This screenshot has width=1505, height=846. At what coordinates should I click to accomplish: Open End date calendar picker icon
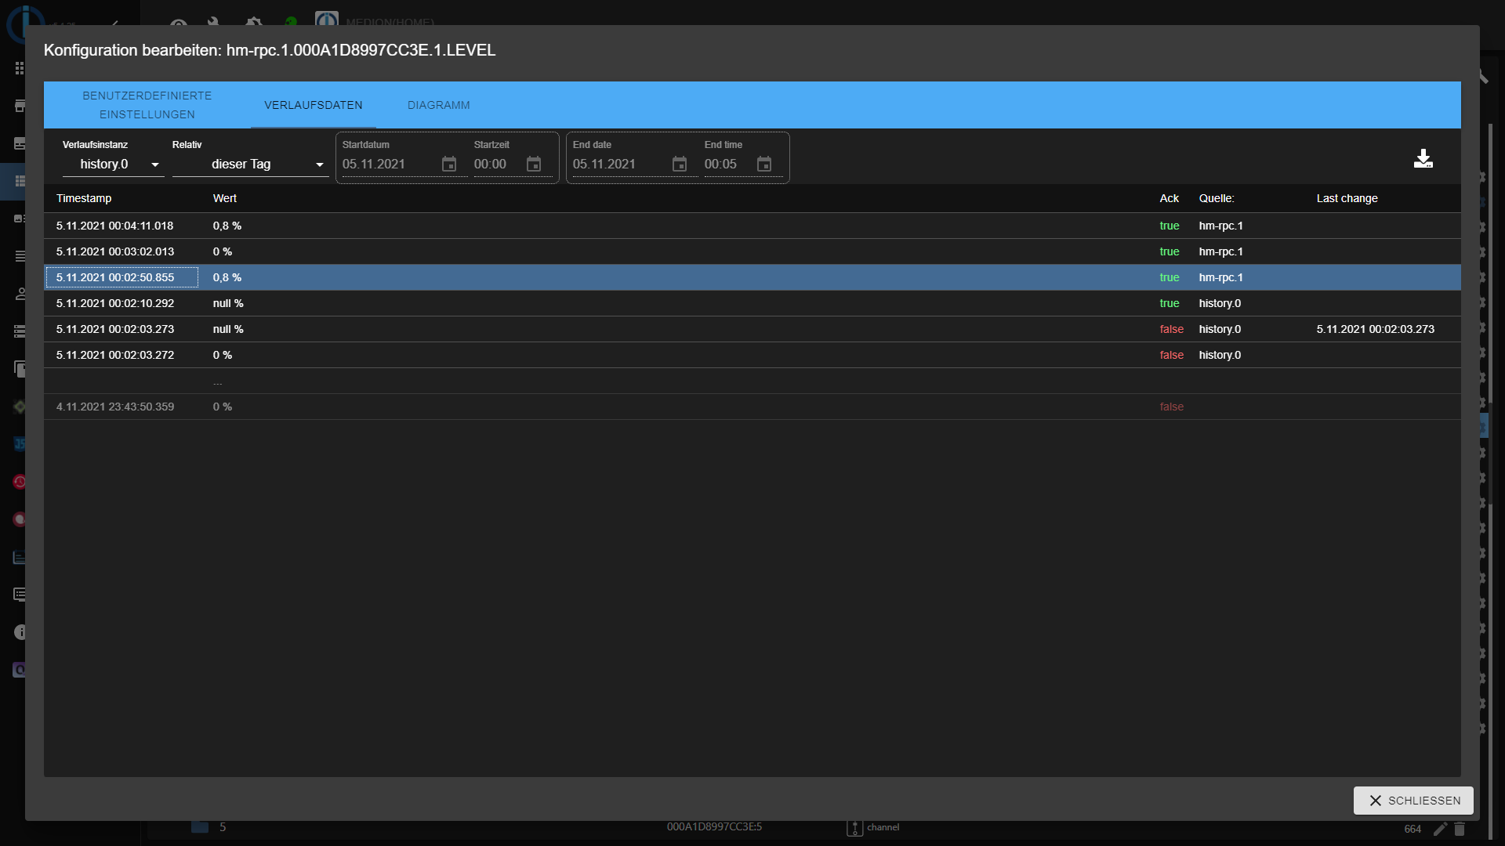point(680,164)
